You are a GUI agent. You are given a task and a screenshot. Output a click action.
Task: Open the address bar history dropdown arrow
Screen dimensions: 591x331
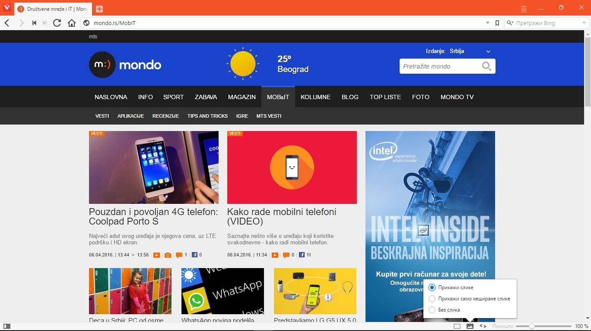[488, 23]
